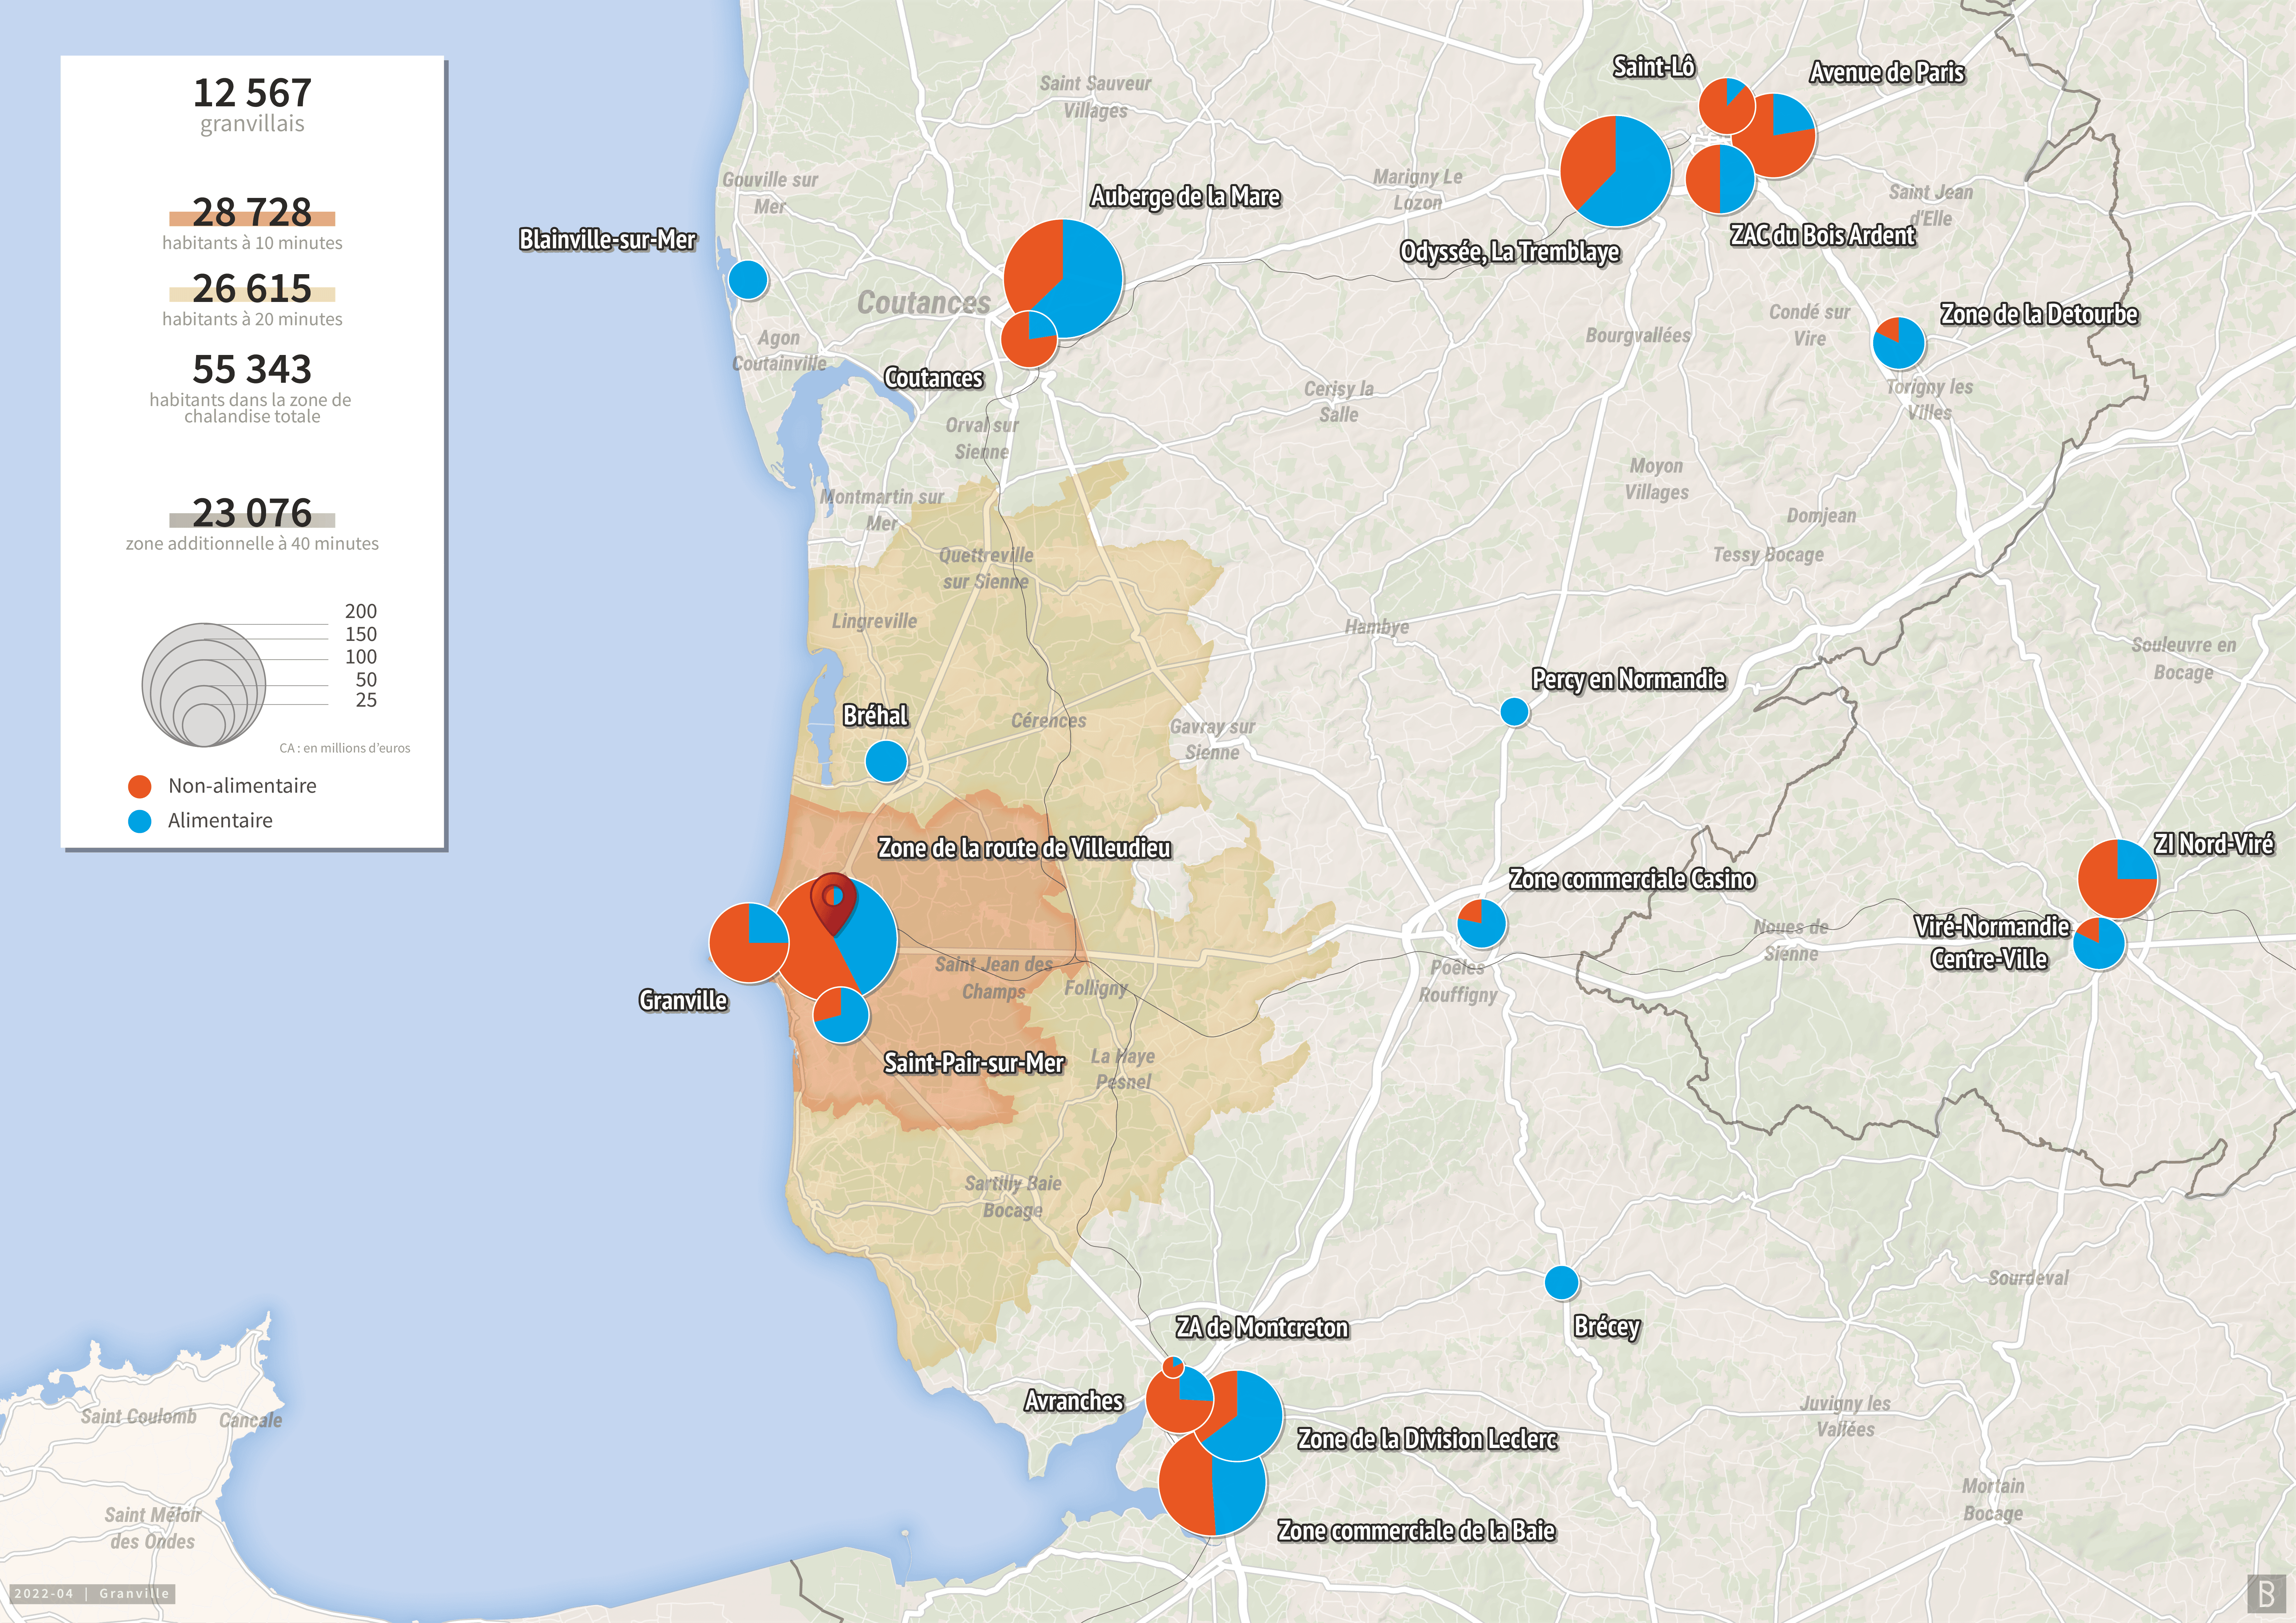Select the Saint-Pair-sur-Mer pie chart
The height and width of the screenshot is (1623, 2296).
coord(841,1015)
